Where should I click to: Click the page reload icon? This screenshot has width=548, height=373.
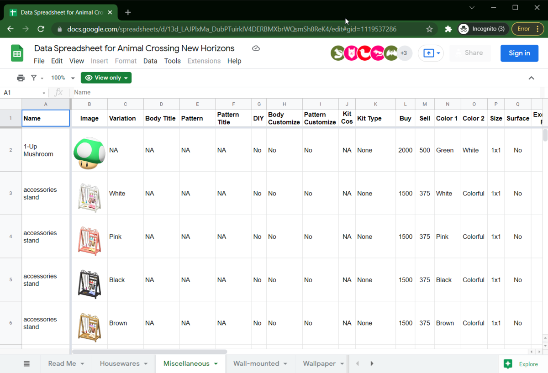(41, 28)
